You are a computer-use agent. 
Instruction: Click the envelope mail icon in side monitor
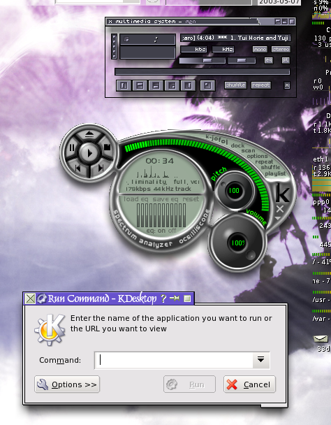(x=321, y=338)
